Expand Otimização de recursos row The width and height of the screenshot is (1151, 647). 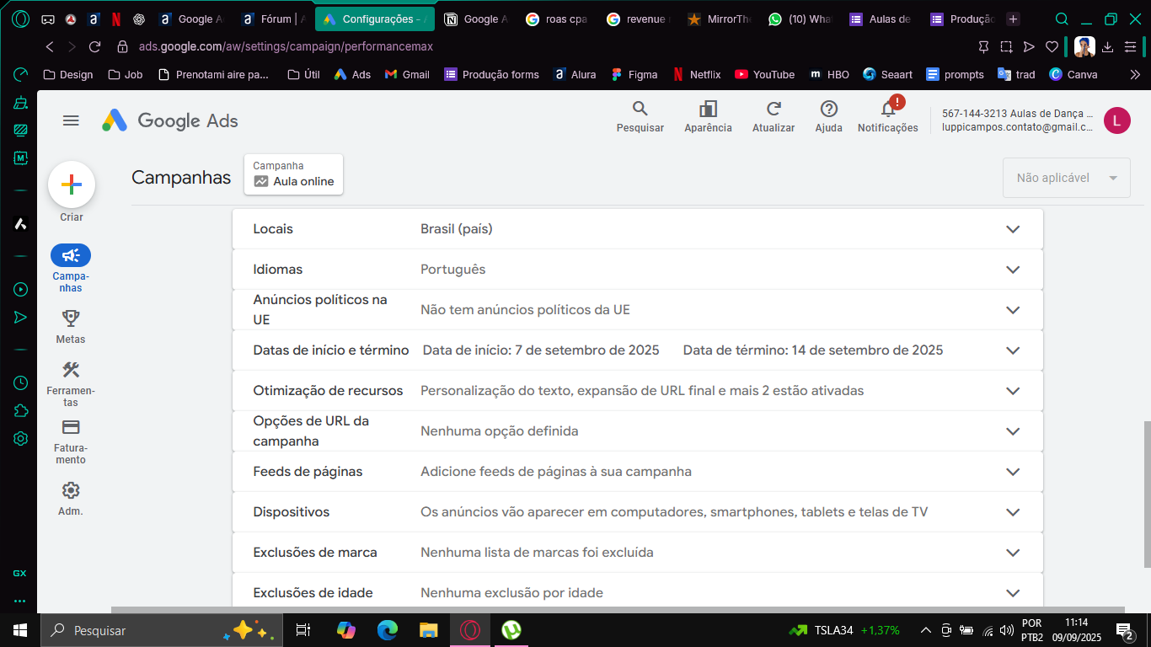(637, 391)
